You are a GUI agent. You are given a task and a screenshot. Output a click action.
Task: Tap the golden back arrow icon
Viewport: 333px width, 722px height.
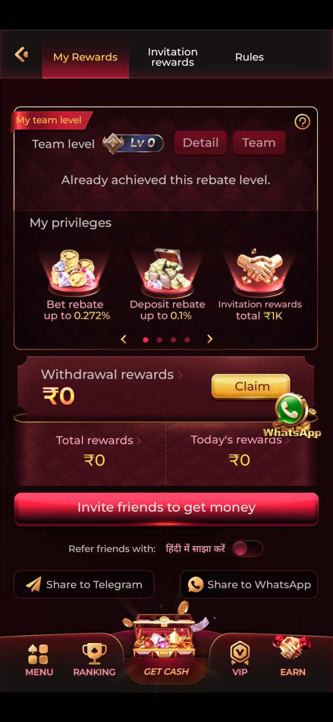(x=21, y=55)
